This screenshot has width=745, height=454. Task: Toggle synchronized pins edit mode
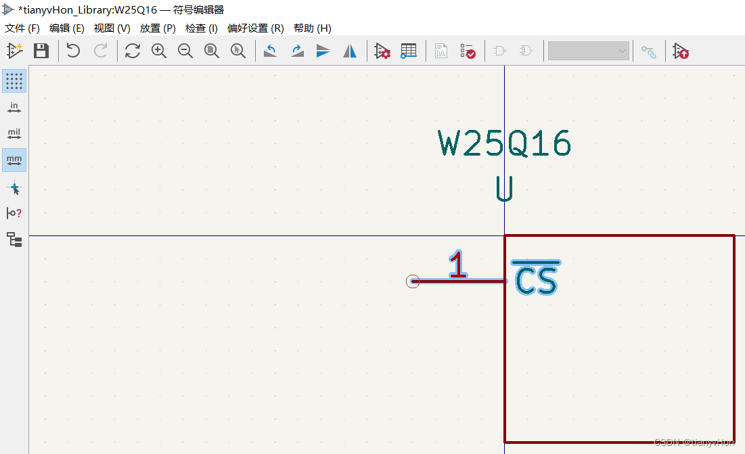click(x=648, y=51)
